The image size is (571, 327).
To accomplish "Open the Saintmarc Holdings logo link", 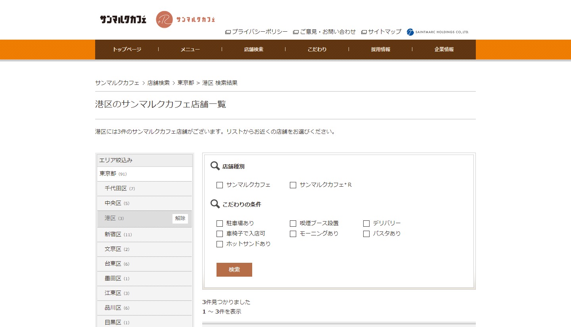I will (x=437, y=32).
